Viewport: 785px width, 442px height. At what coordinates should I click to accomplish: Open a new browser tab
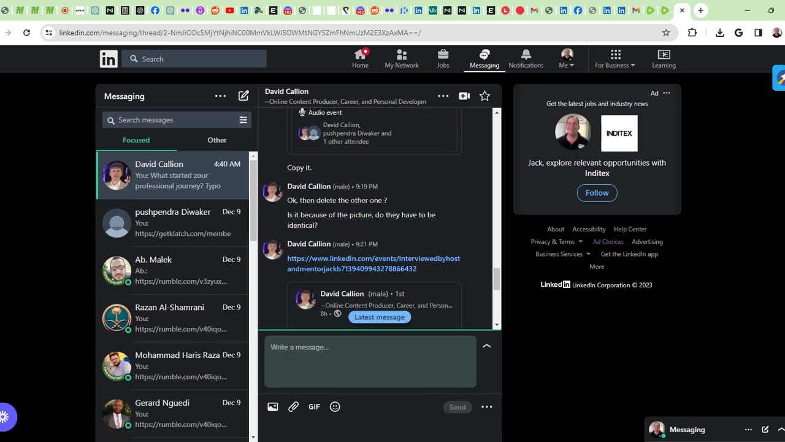tap(700, 10)
